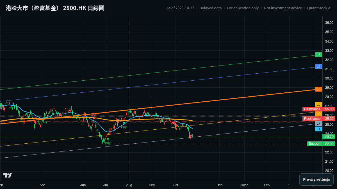Image resolution: width=337 pixels, height=189 pixels.
Task: Click the 25.32 price tag
Action: (x=329, y=119)
